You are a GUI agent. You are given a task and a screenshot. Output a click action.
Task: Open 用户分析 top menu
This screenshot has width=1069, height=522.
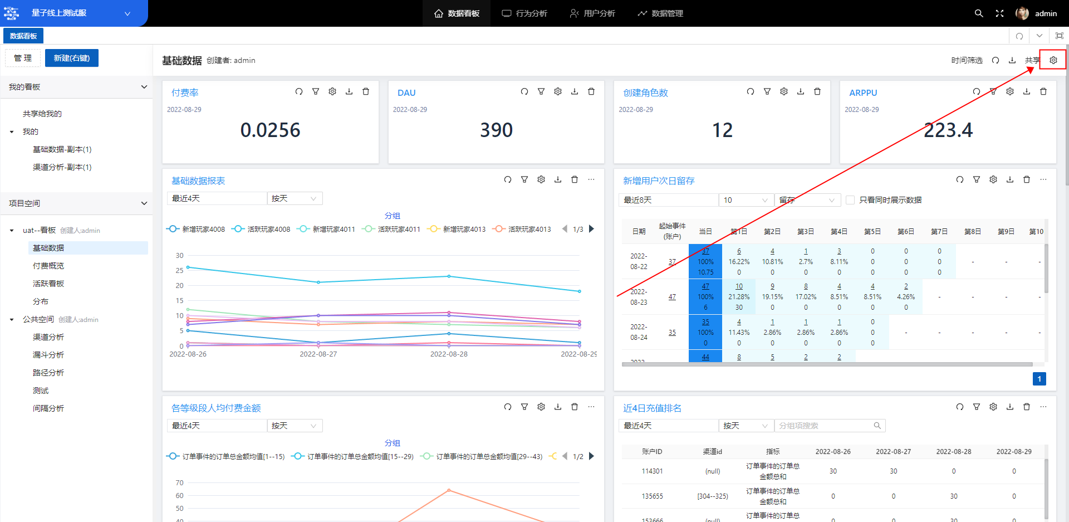[592, 13]
